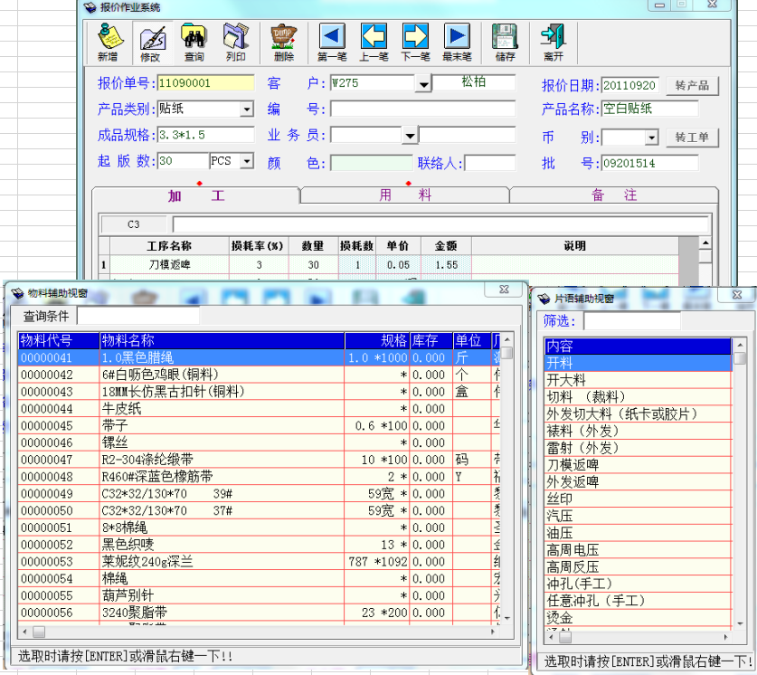Close the 物料辅助视窗 window
Screen dimensions: 757x675
(504, 290)
